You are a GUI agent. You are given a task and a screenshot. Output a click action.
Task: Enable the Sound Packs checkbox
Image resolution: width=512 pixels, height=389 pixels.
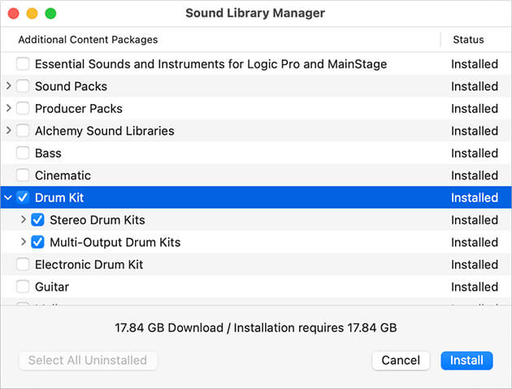(23, 86)
